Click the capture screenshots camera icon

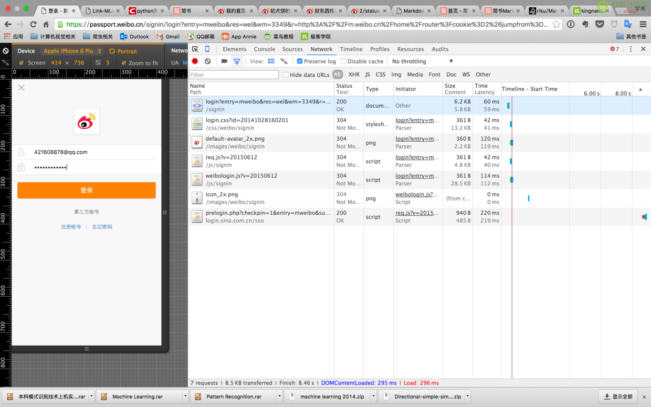(224, 61)
